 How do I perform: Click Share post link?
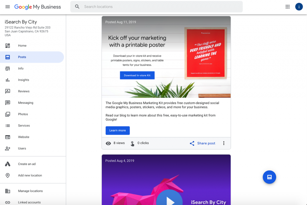[206, 143]
